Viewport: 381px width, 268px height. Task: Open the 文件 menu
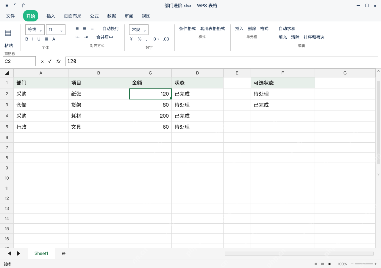pyautogui.click(x=10, y=16)
